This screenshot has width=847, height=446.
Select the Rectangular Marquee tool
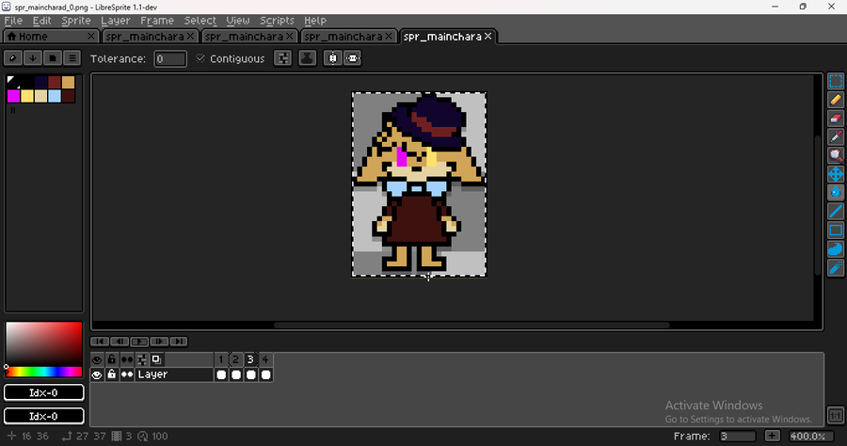pos(836,81)
